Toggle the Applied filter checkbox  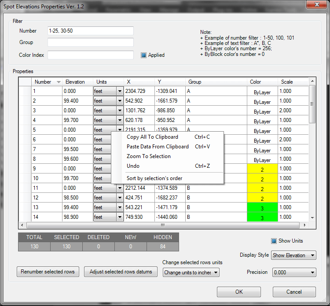point(143,55)
